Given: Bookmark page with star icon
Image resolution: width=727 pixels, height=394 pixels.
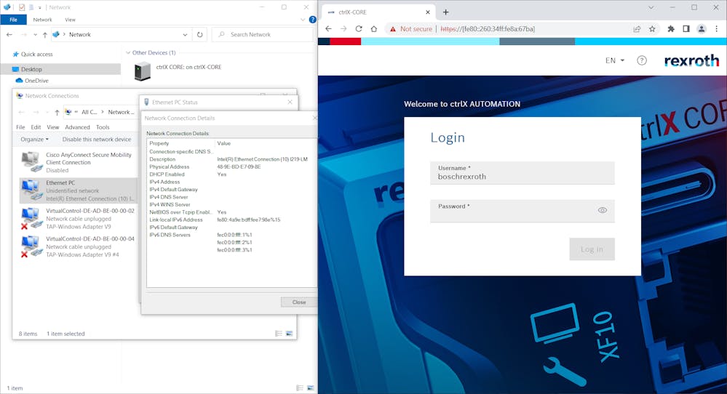Looking at the screenshot, I should click(652, 29).
